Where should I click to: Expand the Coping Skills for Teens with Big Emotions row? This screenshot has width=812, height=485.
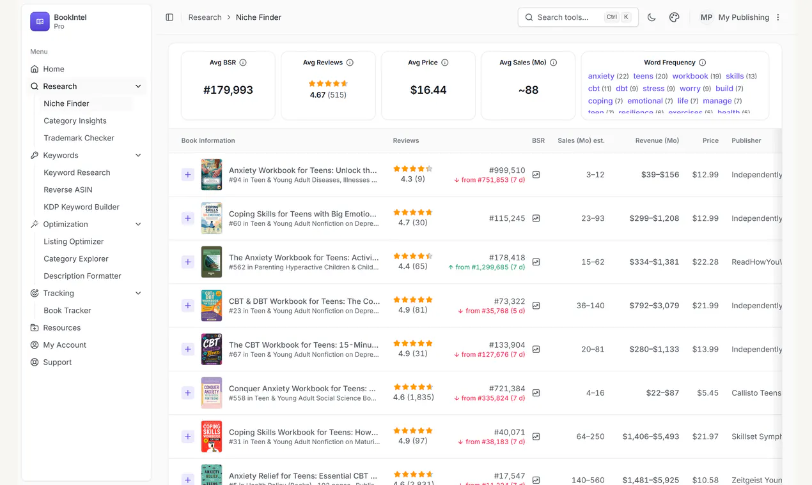click(x=188, y=218)
